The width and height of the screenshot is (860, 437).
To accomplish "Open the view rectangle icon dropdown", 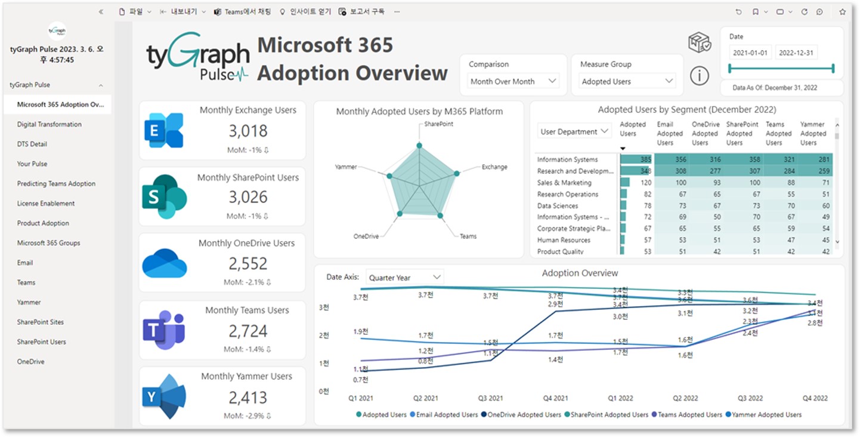I will point(784,12).
